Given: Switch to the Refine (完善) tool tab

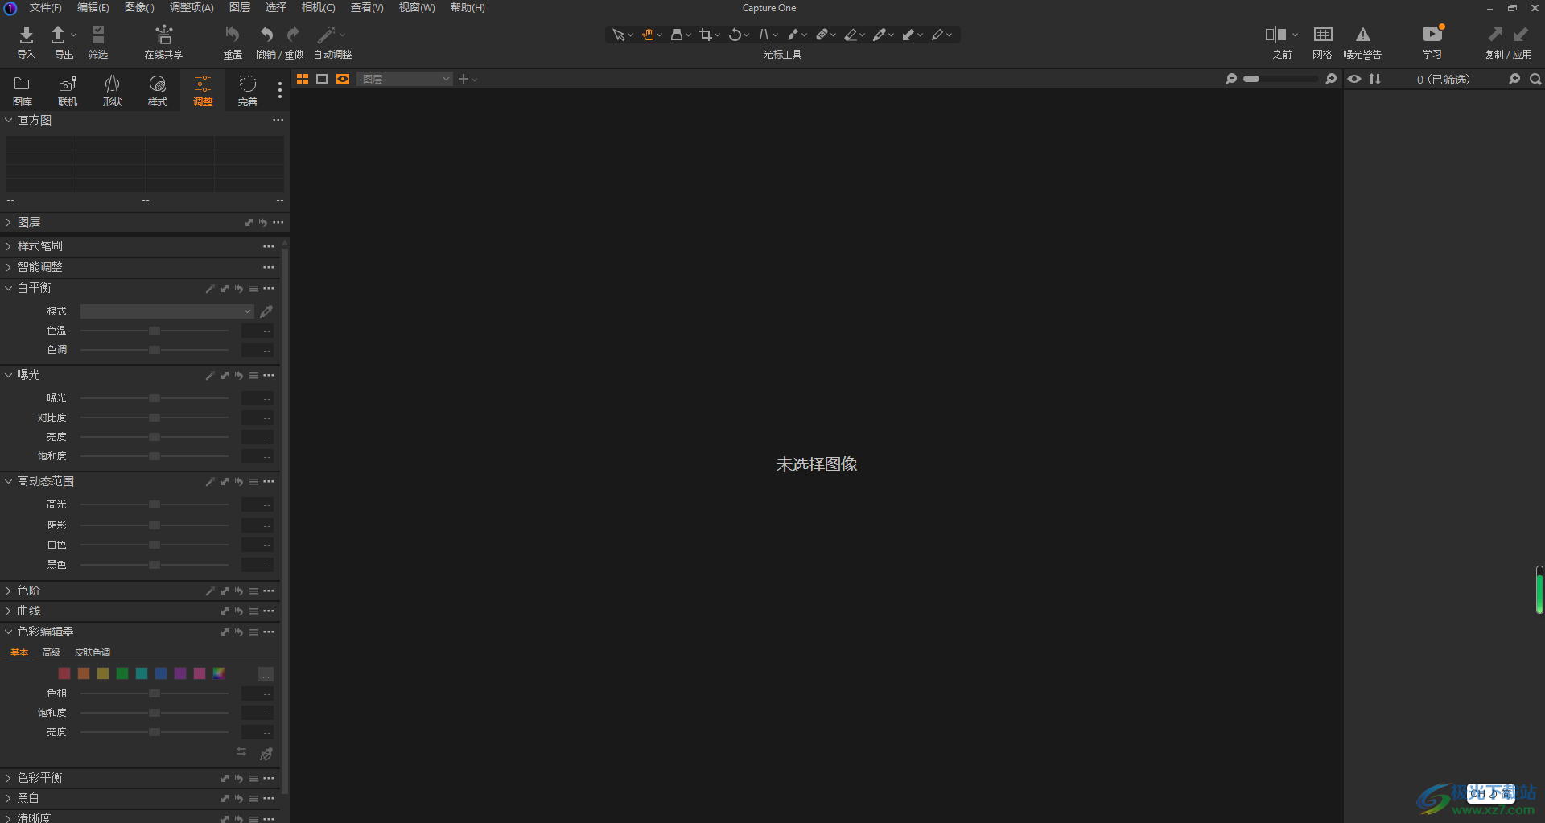Looking at the screenshot, I should pos(248,90).
